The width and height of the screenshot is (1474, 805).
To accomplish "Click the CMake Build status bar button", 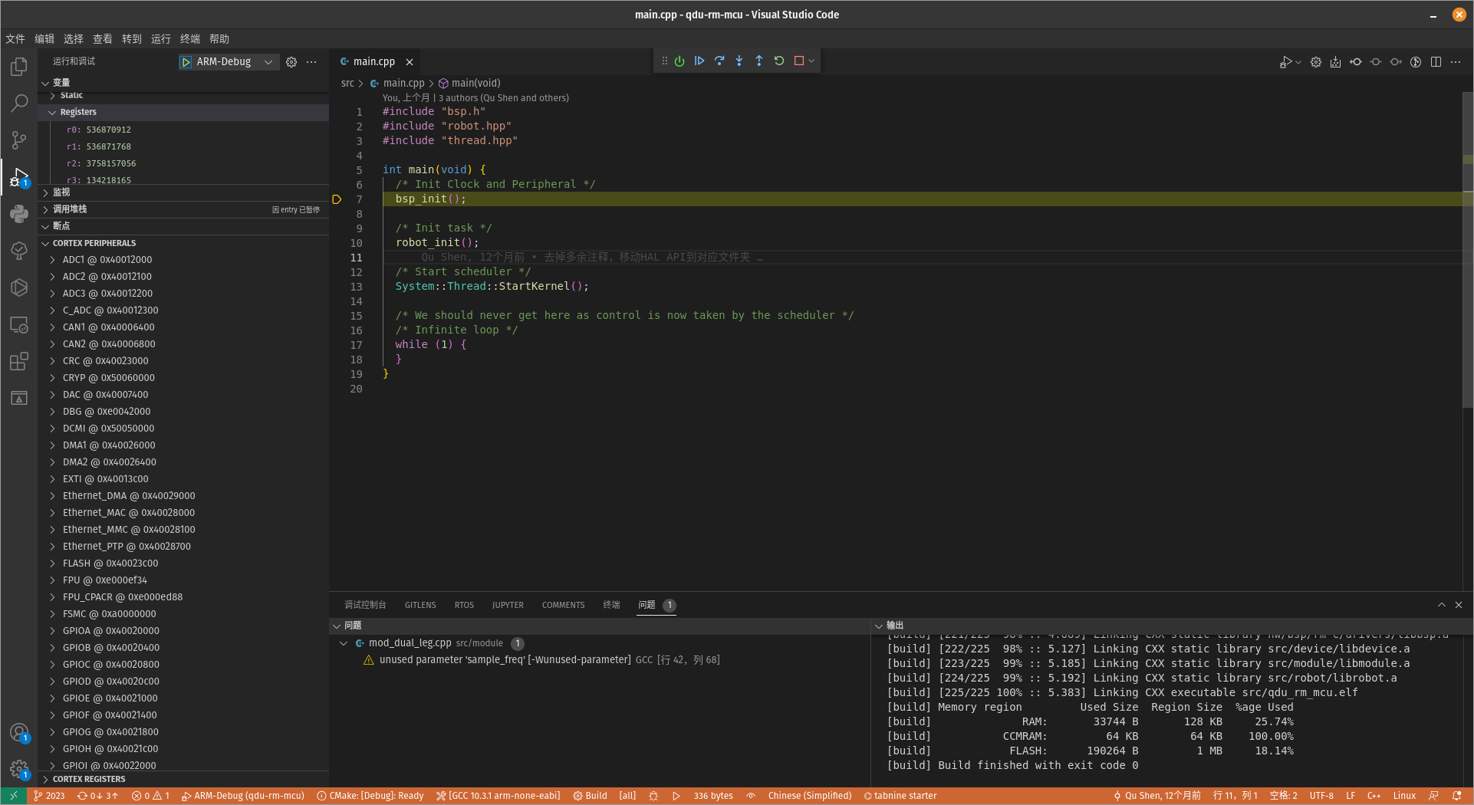I will pyautogui.click(x=591, y=796).
